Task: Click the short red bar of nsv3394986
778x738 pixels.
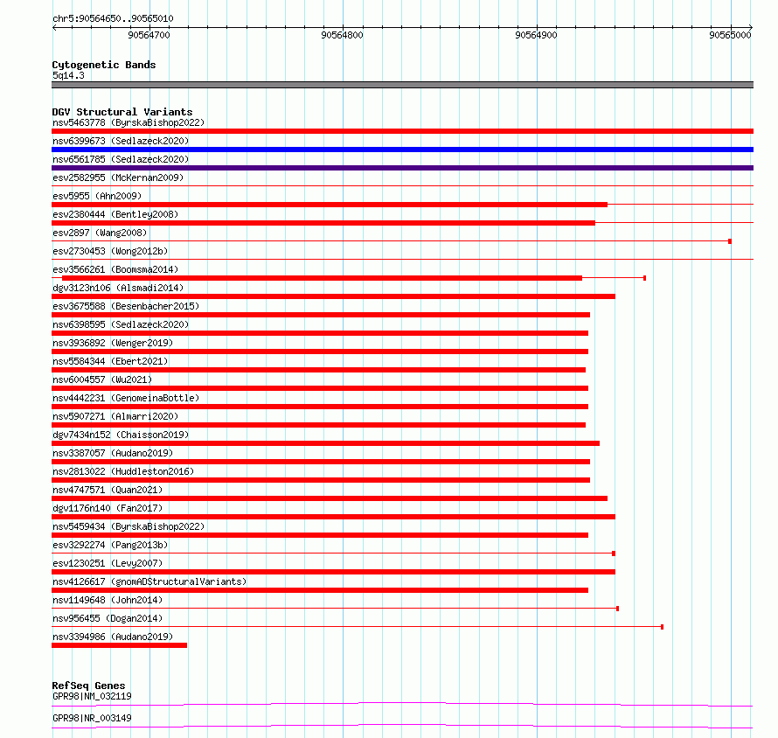Action: point(119,645)
